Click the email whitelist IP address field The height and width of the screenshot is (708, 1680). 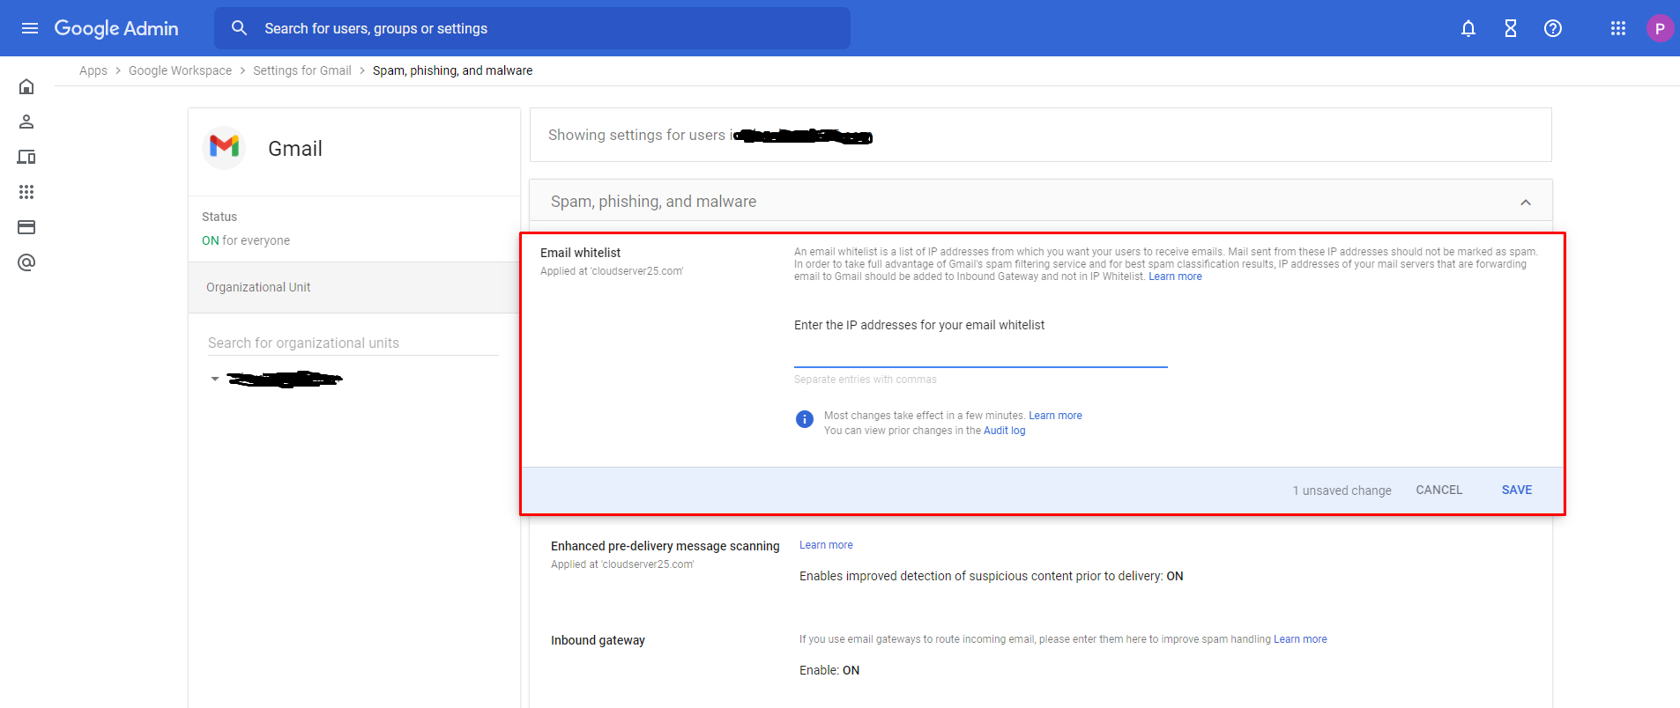pos(981,354)
